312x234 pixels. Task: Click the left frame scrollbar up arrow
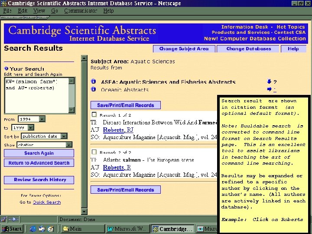click(84, 58)
